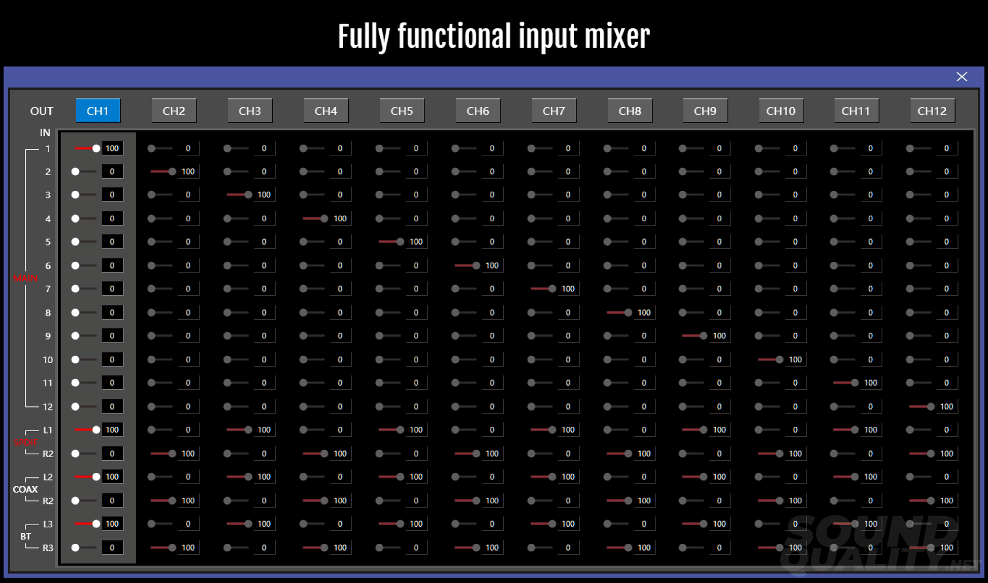Screen dimensions: 988x583
Task: Click CH1 BT L3 slider handle
Action: click(x=95, y=524)
